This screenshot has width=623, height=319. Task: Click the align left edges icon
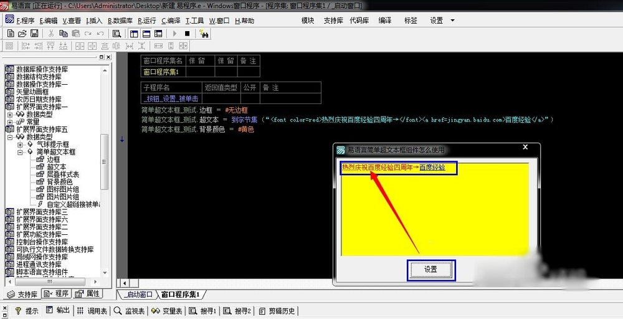(26, 46)
